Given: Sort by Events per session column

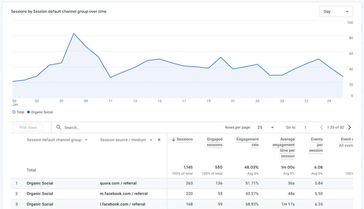Looking at the screenshot, I should [317, 145].
